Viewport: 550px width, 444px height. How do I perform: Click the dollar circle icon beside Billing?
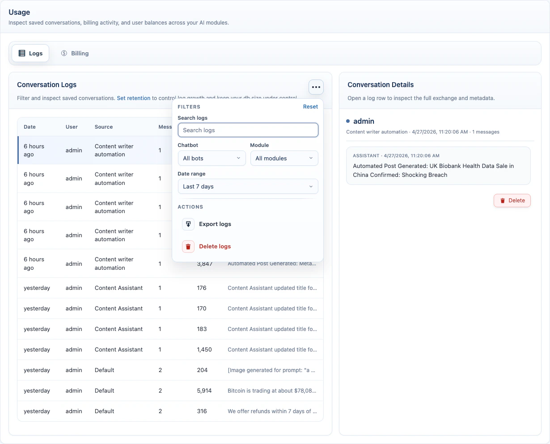63,53
